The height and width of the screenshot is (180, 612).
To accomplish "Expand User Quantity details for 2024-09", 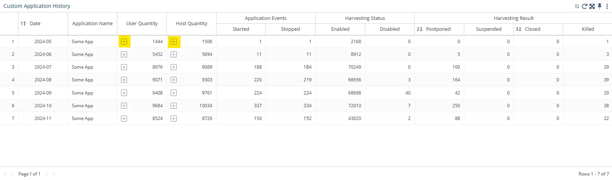I will [124, 93].
